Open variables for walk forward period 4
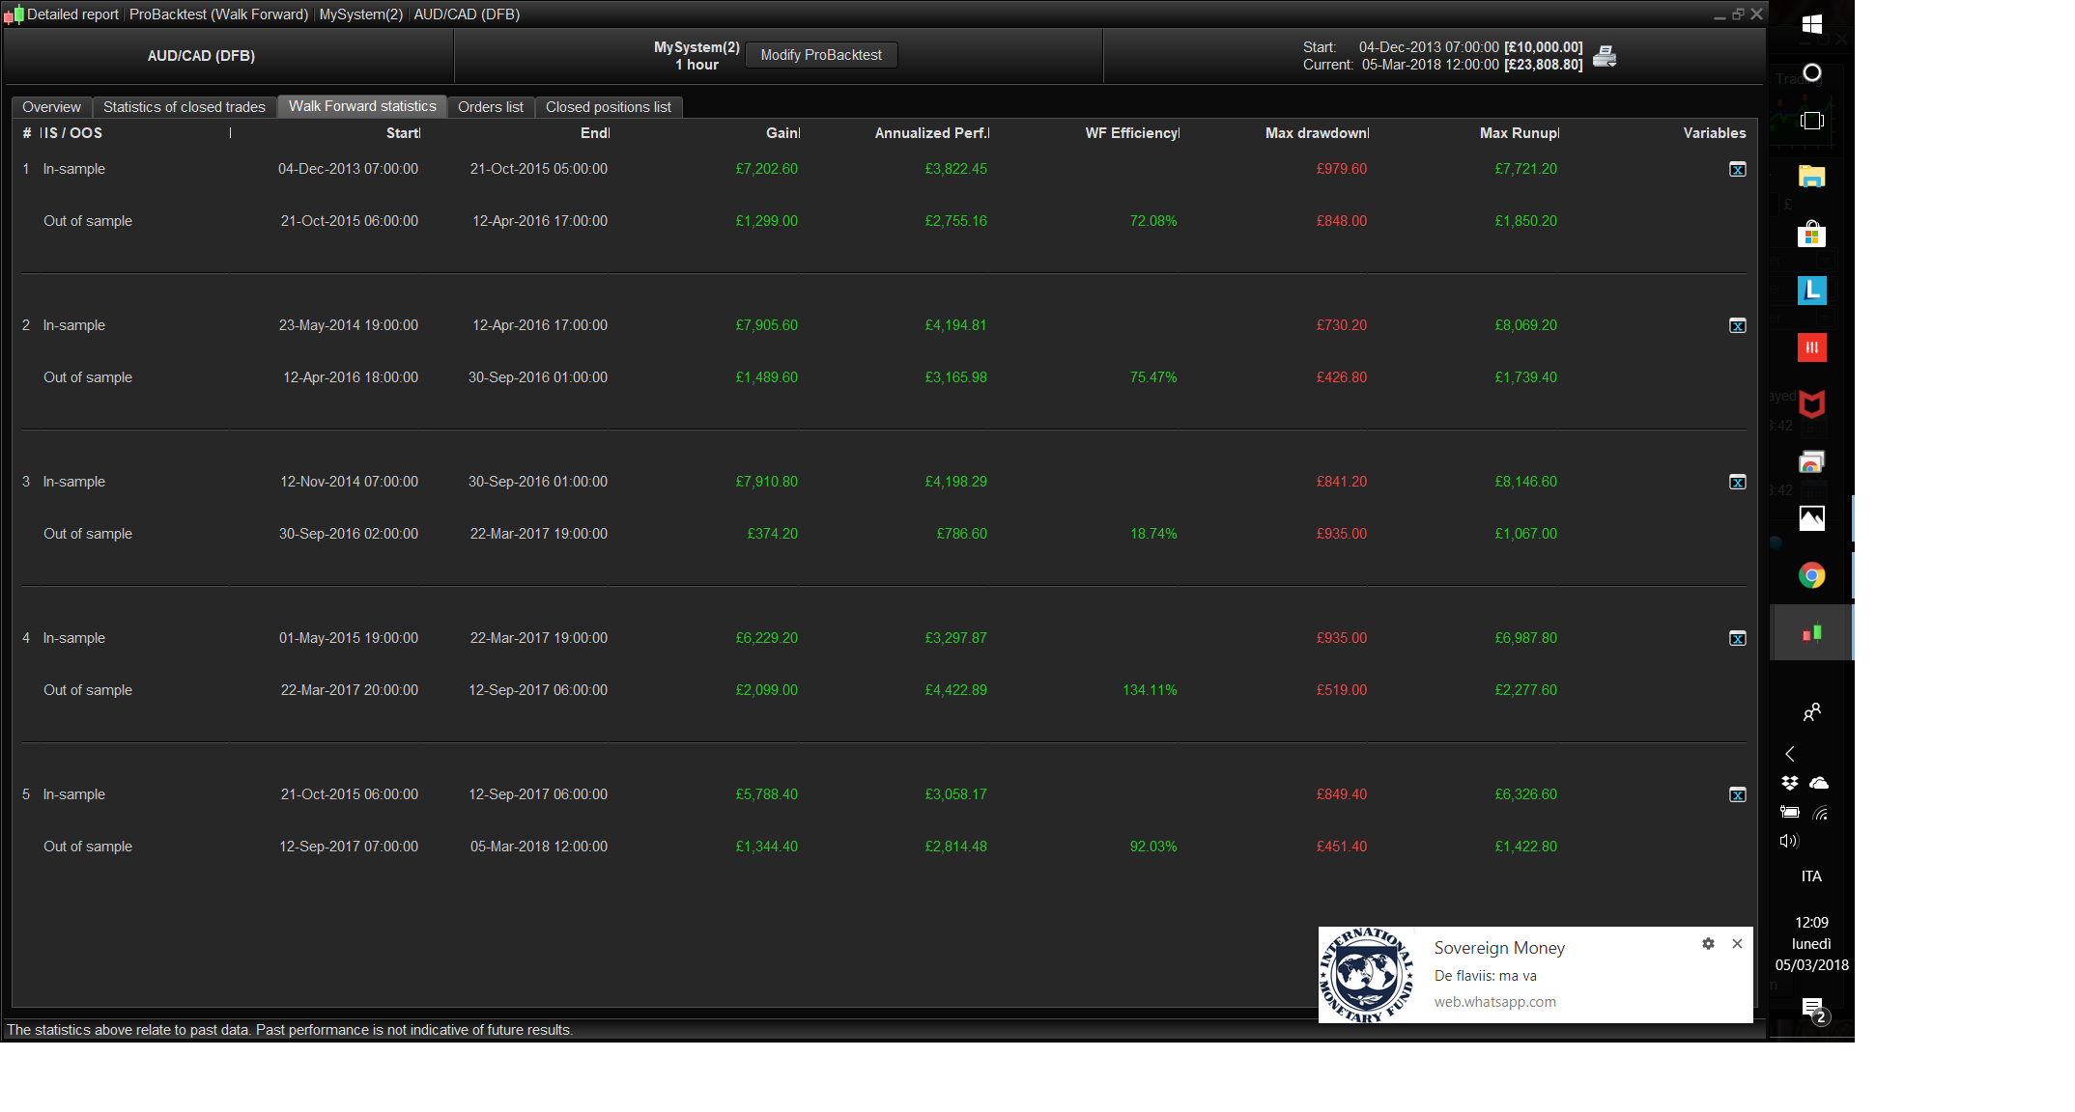 pyautogui.click(x=1737, y=639)
